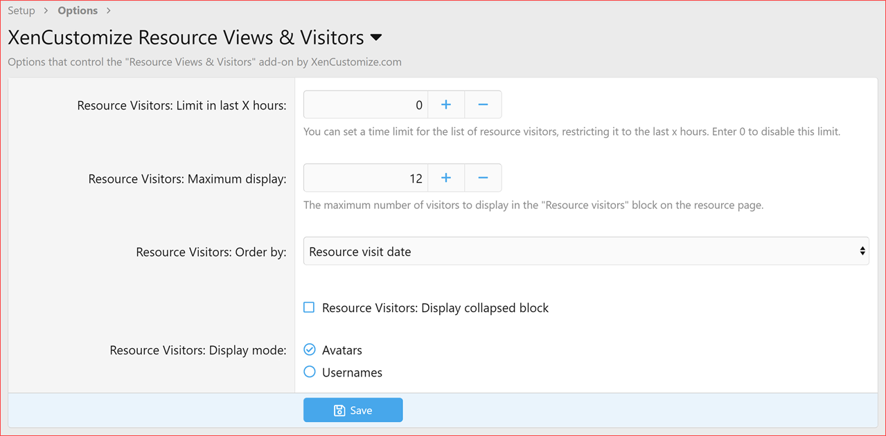Select the Usernames display mode
Viewport: 886px width, 436px height.
pyautogui.click(x=309, y=372)
